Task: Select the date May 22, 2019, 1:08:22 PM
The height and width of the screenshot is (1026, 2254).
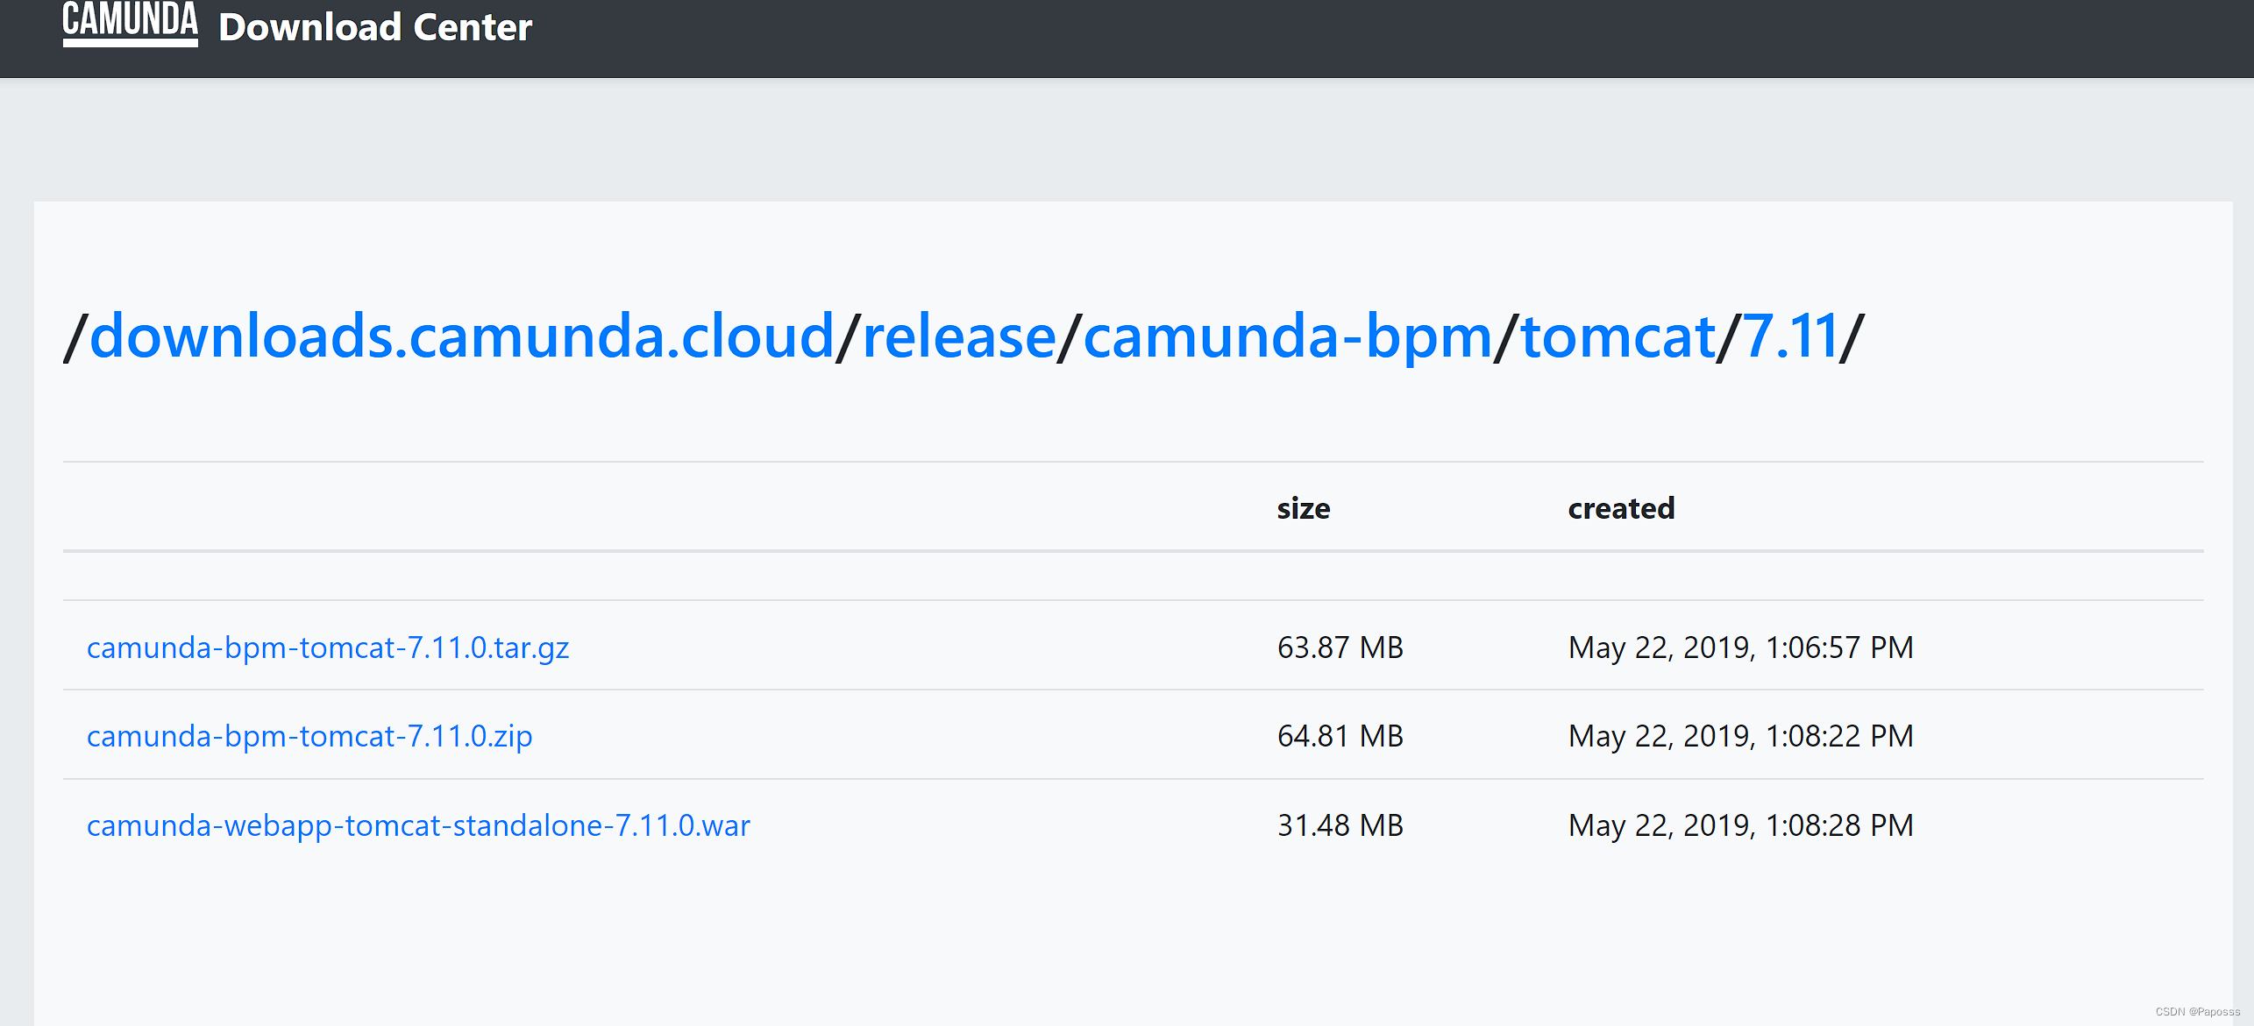Action: [x=1741, y=736]
